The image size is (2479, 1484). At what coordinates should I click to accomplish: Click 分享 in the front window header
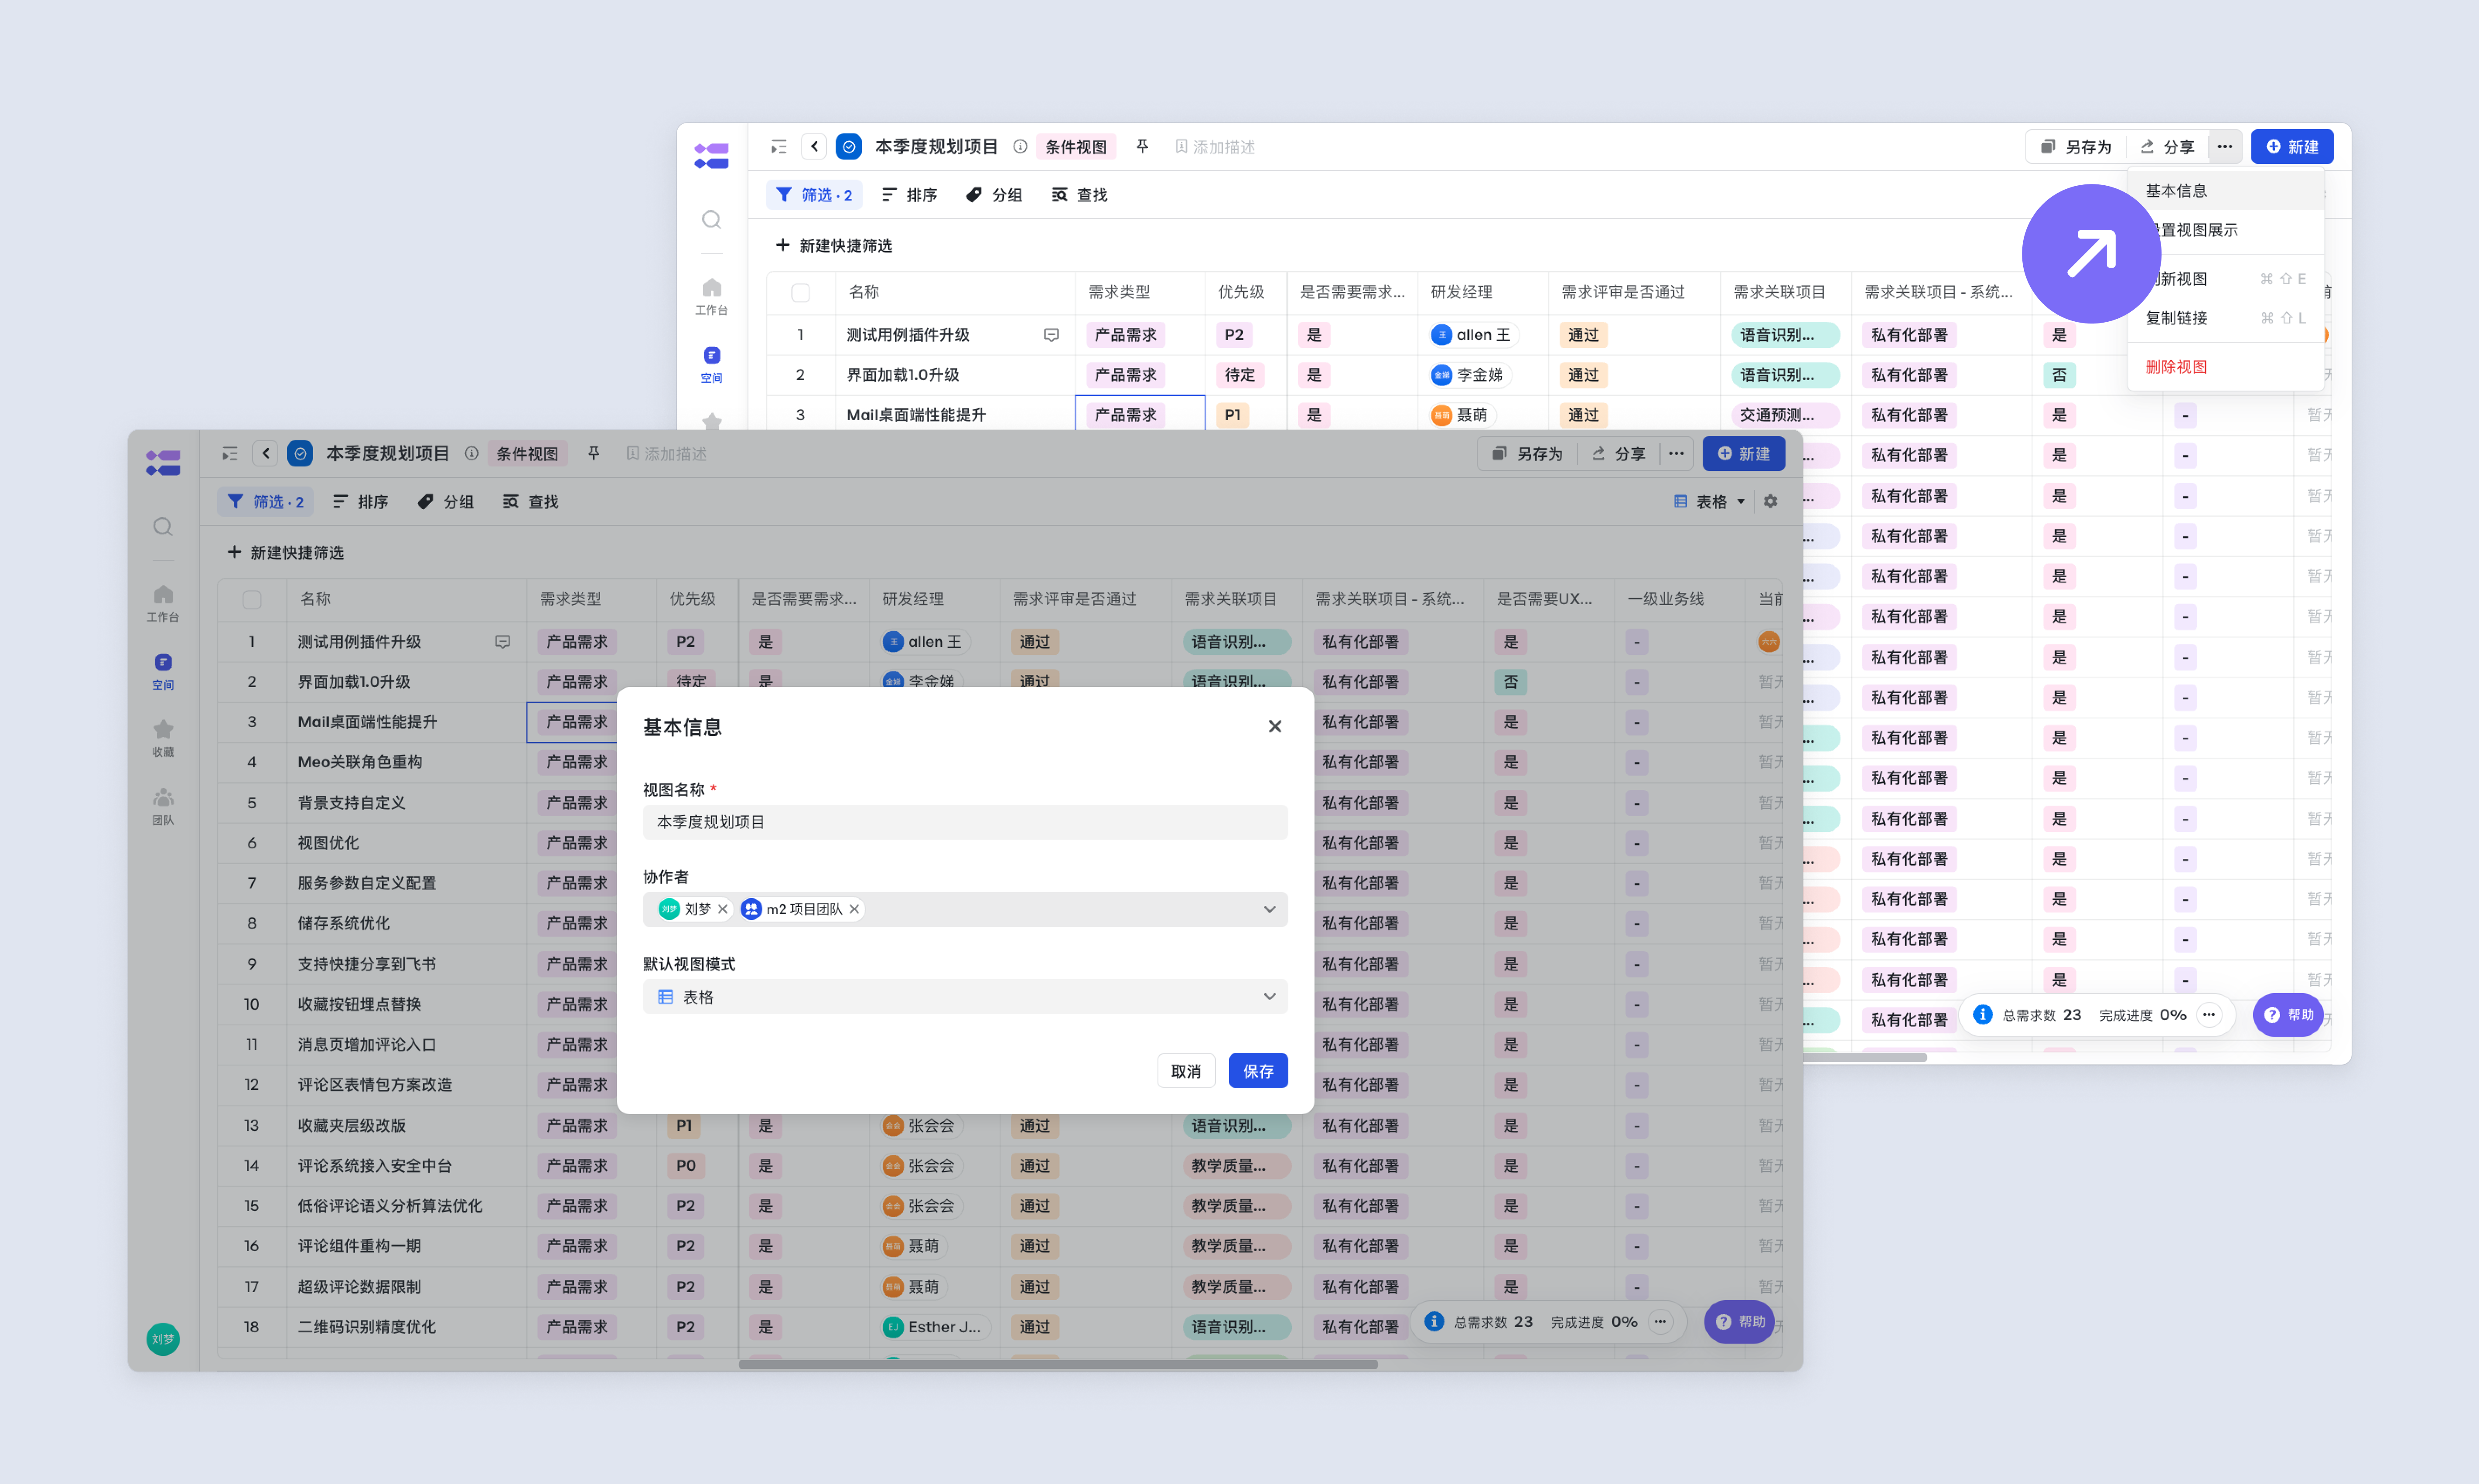1618,454
